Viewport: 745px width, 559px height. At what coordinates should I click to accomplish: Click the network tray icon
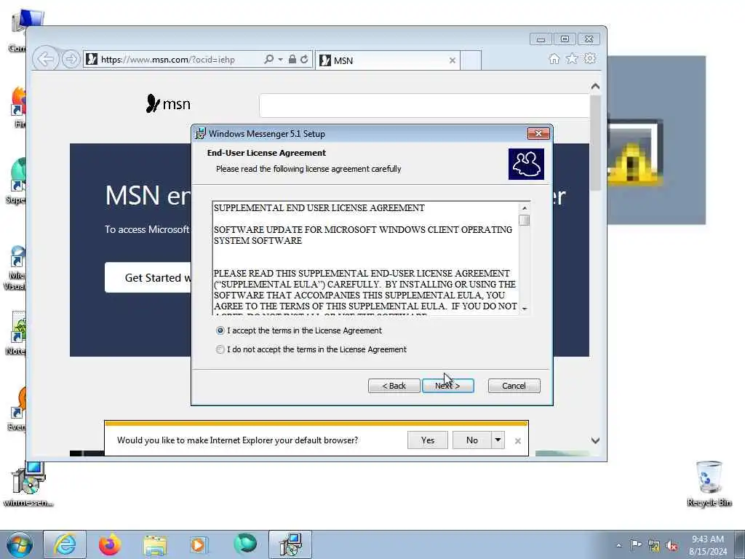pyautogui.click(x=654, y=546)
